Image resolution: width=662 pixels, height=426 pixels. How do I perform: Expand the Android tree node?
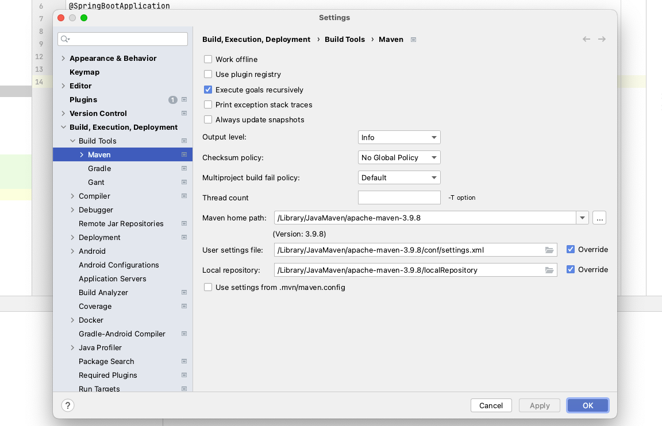(x=72, y=251)
